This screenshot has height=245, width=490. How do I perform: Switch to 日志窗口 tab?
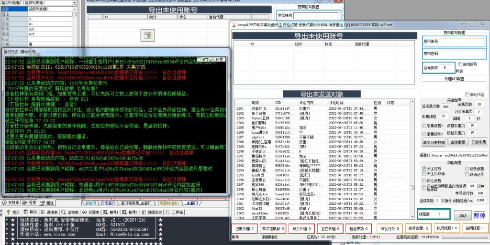click(108, 203)
